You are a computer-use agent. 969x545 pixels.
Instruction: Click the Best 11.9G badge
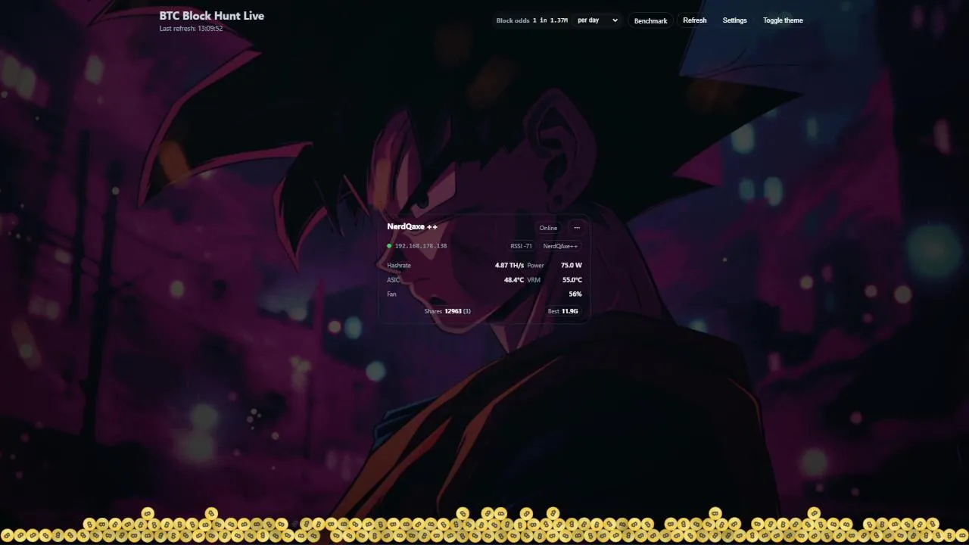(563, 311)
